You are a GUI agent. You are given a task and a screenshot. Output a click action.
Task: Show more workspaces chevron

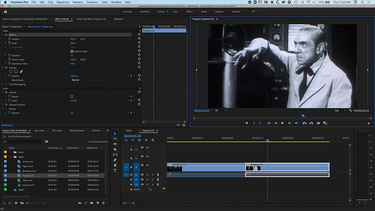[x=253, y=12]
